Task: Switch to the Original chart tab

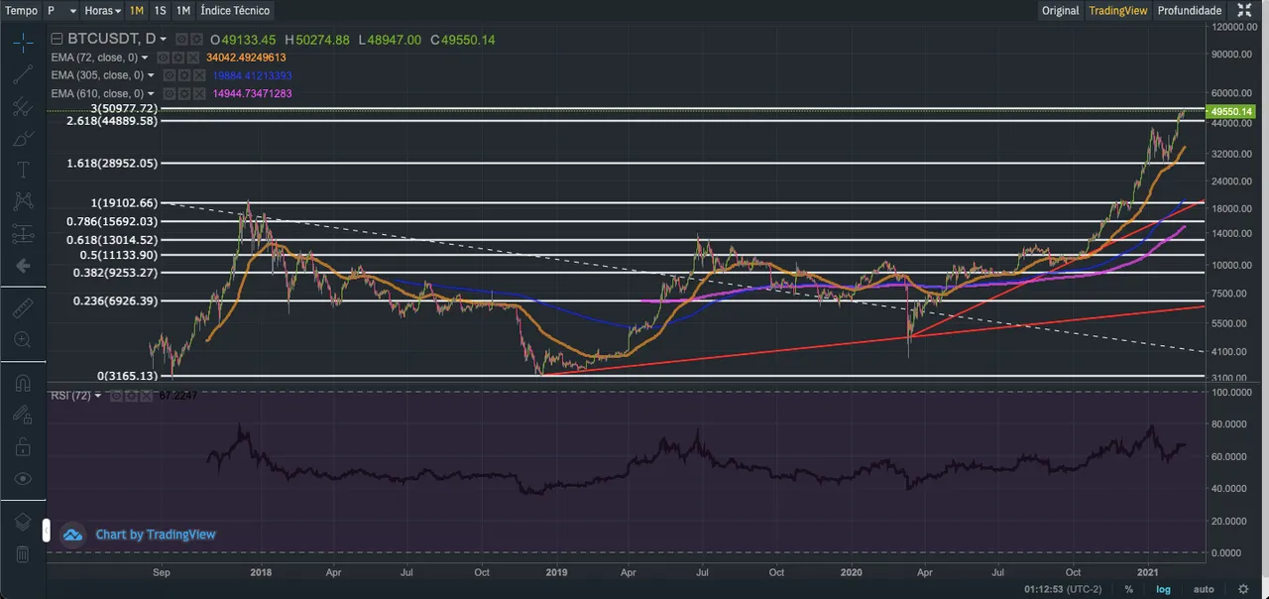Action: 1060,10
